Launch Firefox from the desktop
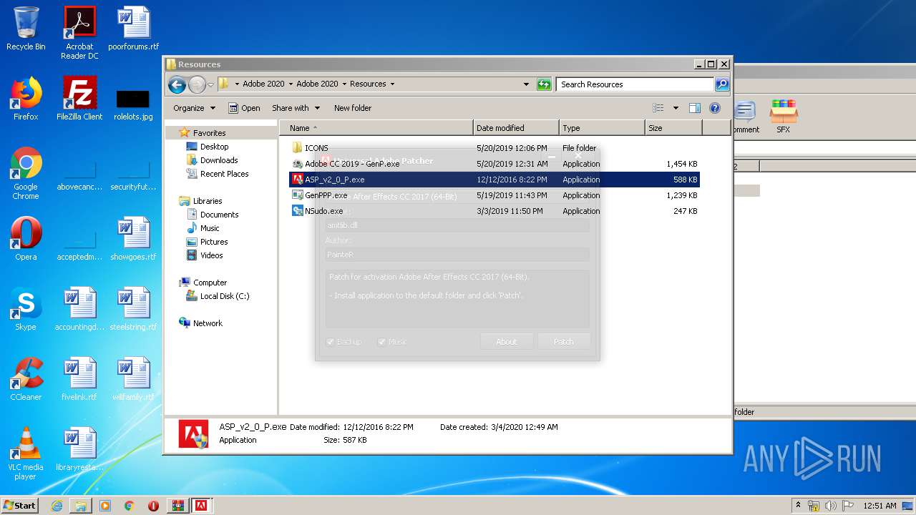 point(26,99)
